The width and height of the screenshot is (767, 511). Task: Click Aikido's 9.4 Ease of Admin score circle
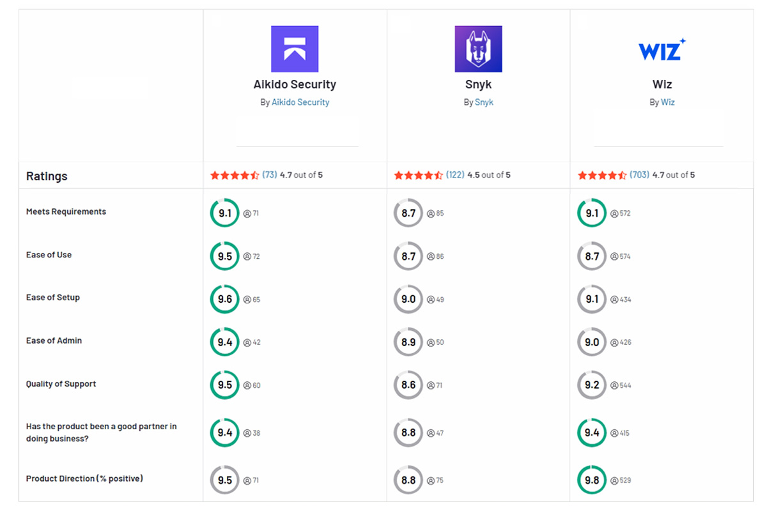[x=225, y=342]
